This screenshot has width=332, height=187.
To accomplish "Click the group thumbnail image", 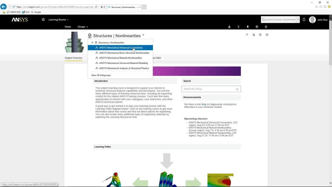I will [x=74, y=42].
